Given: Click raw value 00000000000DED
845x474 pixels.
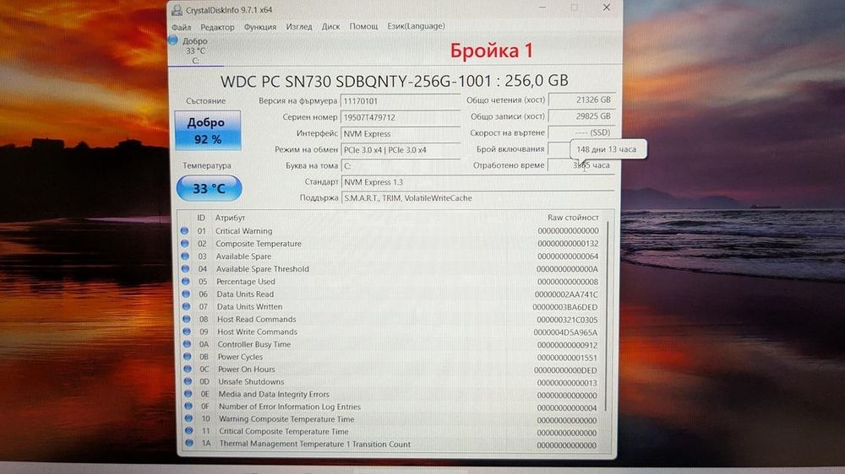Looking at the screenshot, I should [x=565, y=370].
